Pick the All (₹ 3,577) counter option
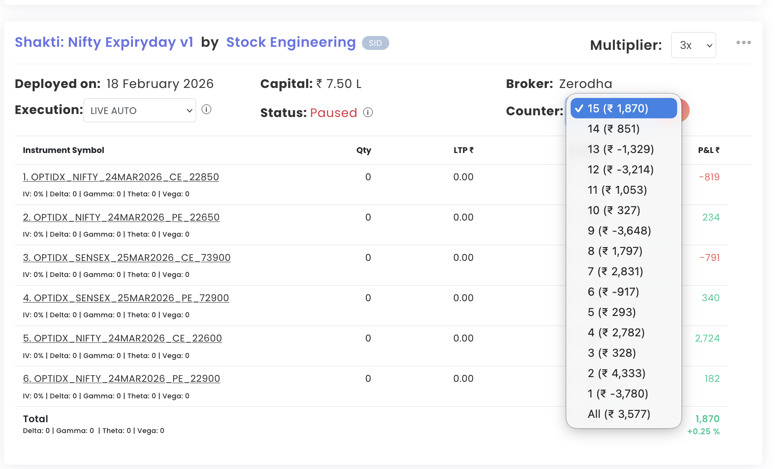775x469 pixels. (619, 414)
